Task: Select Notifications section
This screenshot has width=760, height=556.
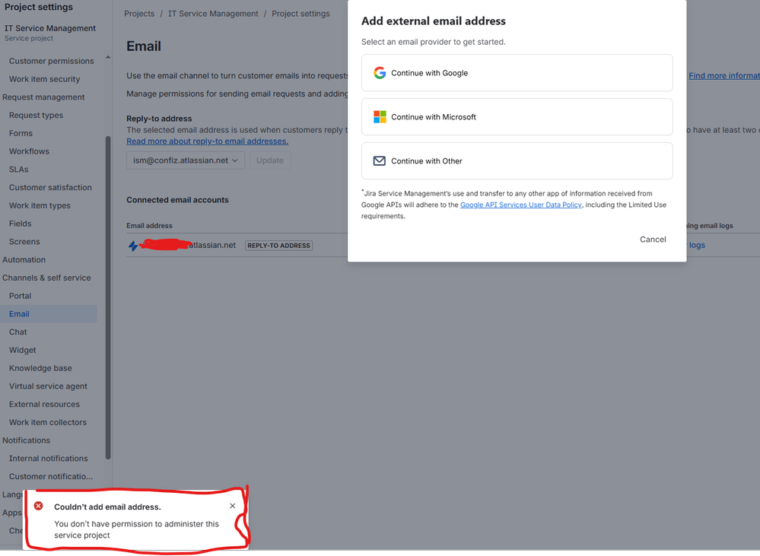Action: pyautogui.click(x=26, y=440)
